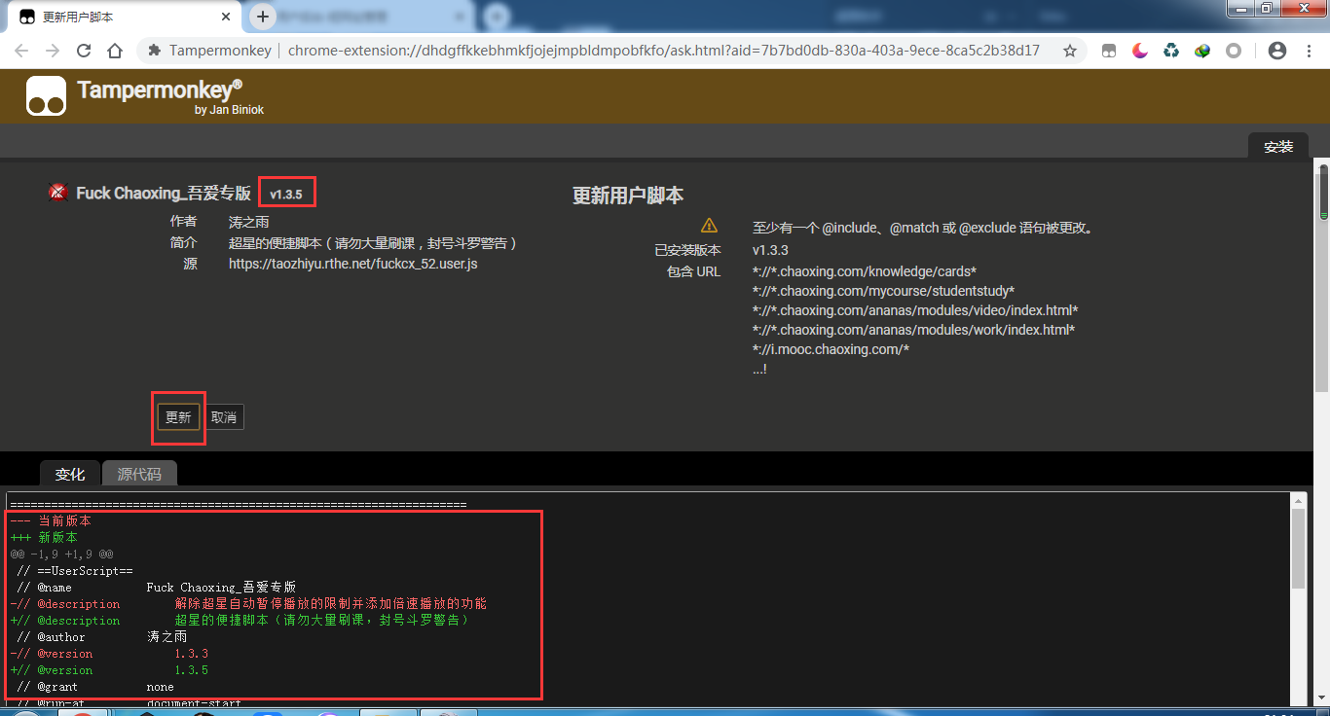Open the green recycle extension icon
This screenshot has width=1330, height=716.
click(x=1171, y=51)
